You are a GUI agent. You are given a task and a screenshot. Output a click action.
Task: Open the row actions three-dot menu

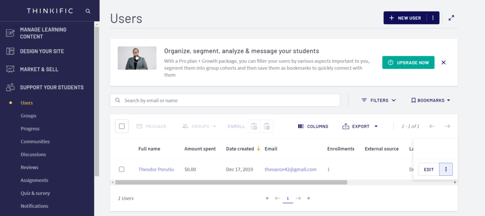446,169
